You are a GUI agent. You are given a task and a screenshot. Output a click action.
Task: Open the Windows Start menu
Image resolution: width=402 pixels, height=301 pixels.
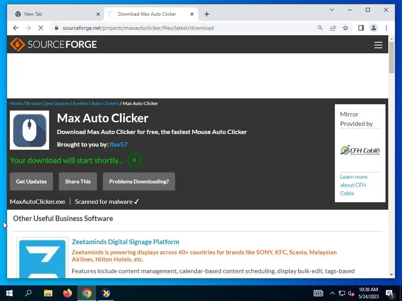pyautogui.click(x=9, y=293)
